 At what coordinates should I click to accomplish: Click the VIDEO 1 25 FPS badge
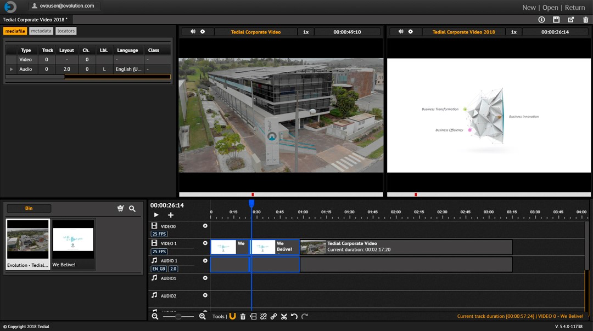tap(159, 252)
